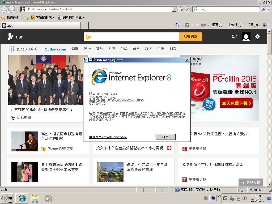Viewport: 272px width, 204px height.
Task: Click the speaker volume tray icon
Action: (x=245, y=198)
